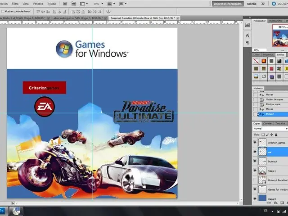This screenshot has width=288, height=216.
Task: Apply the orange glowing style swatch
Action: coord(264,61)
